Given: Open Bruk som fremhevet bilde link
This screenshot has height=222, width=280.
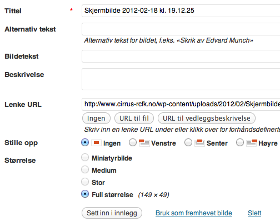Looking at the screenshot, I should tap(194, 213).
